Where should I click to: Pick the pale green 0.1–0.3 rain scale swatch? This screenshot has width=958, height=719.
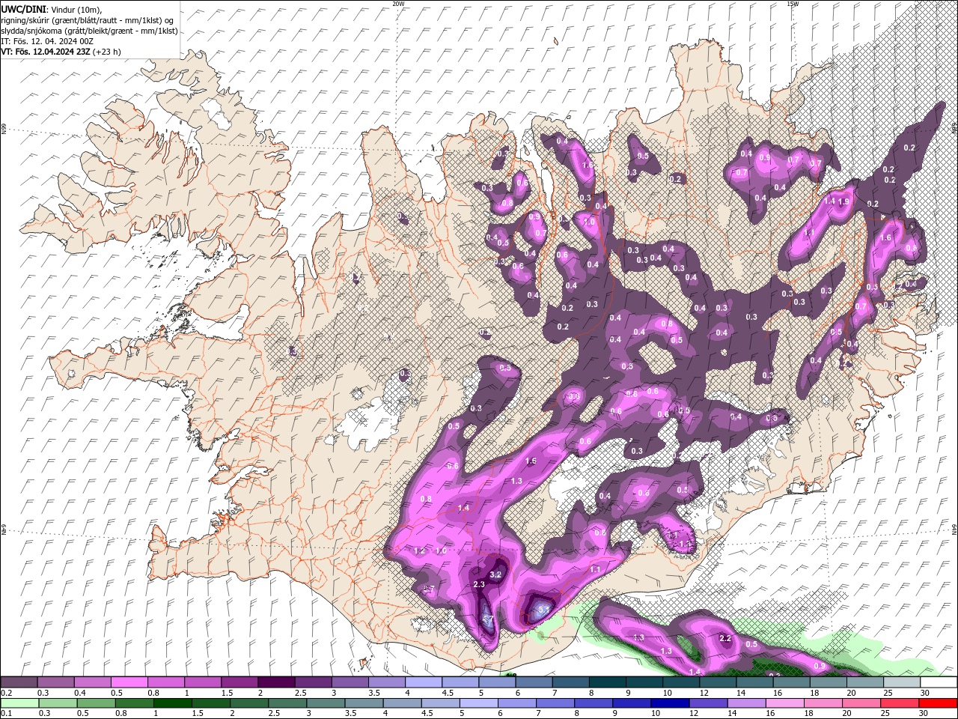point(19,703)
